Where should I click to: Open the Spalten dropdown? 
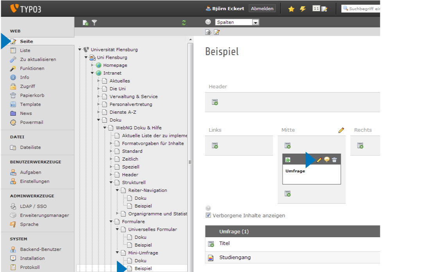point(255,22)
